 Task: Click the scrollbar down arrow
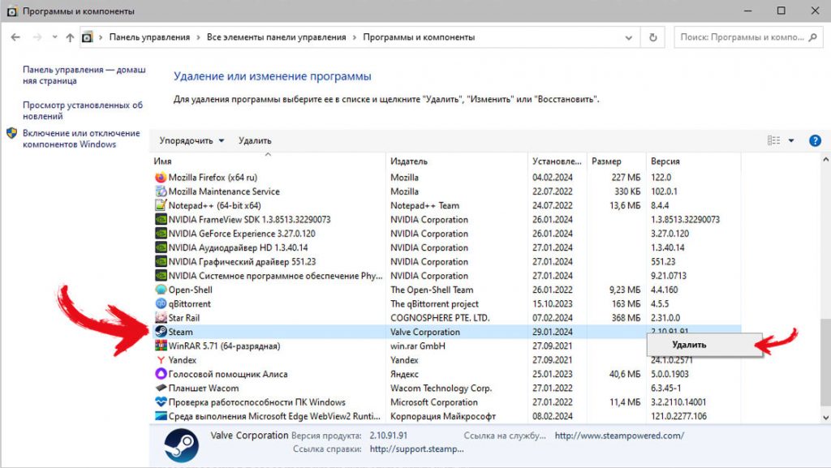pos(825,418)
